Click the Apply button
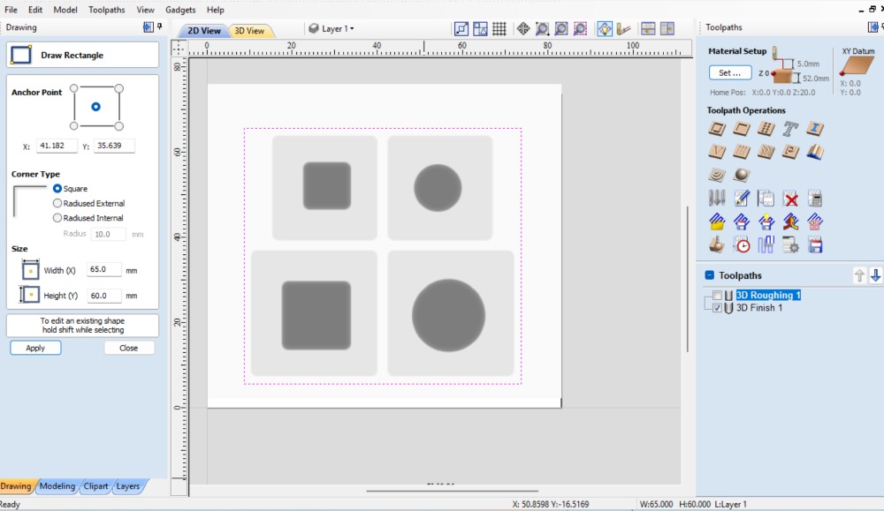Image resolution: width=884 pixels, height=511 pixels. 35,348
